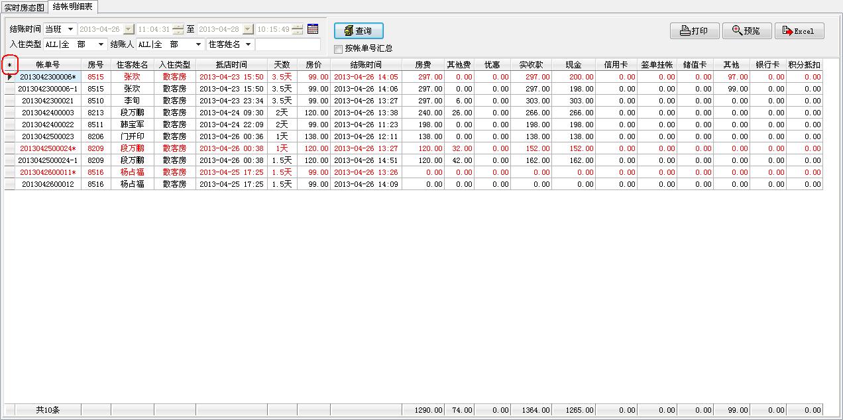Click the 住客姓名 column header
The height and width of the screenshot is (420, 843).
(x=133, y=64)
